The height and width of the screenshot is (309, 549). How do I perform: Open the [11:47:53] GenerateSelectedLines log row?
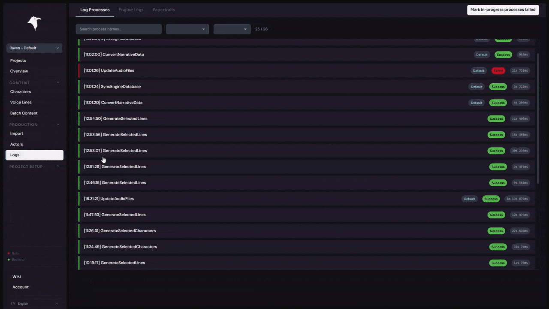pyautogui.click(x=307, y=215)
